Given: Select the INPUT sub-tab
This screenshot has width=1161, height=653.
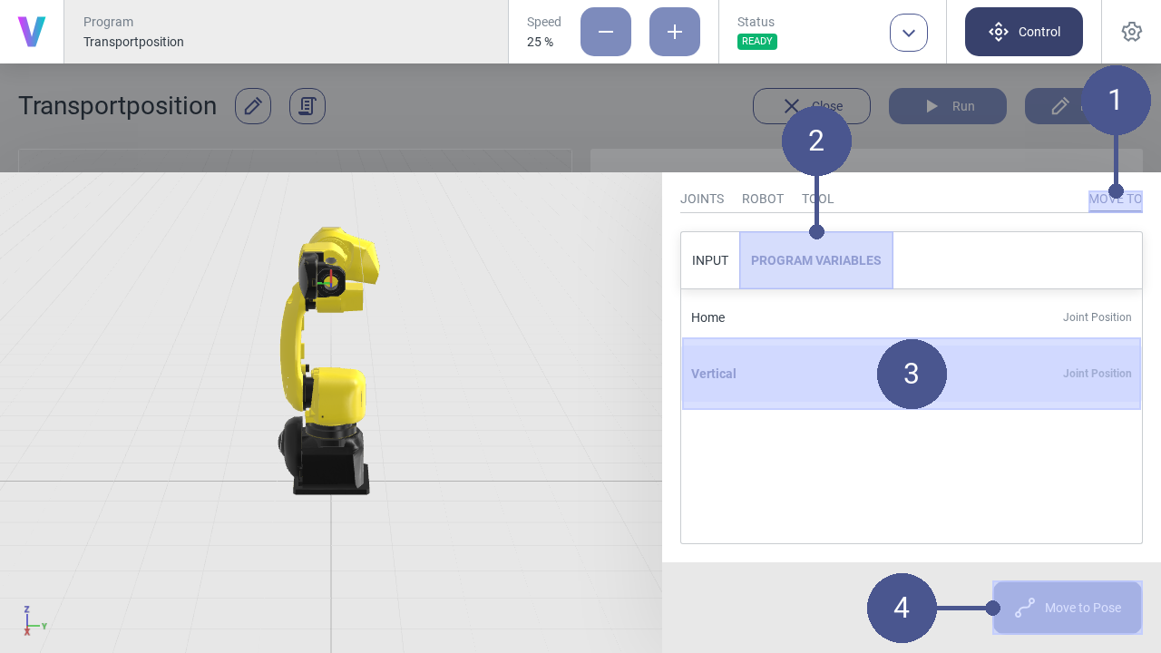Looking at the screenshot, I should (x=710, y=260).
